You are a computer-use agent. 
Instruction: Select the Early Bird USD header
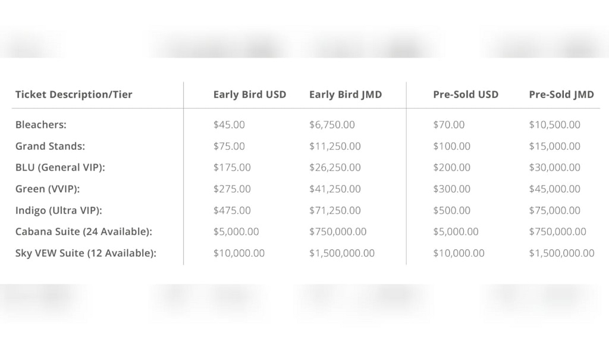[250, 95]
